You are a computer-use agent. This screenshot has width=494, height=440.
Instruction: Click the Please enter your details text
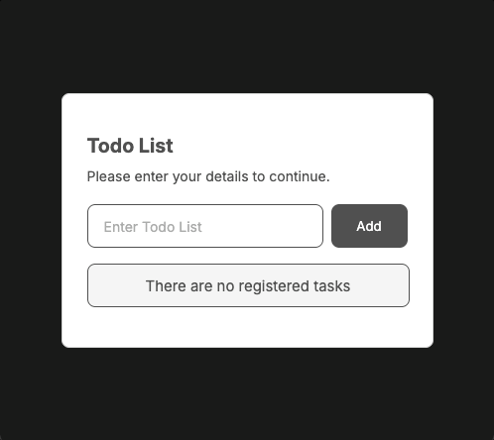208,176
